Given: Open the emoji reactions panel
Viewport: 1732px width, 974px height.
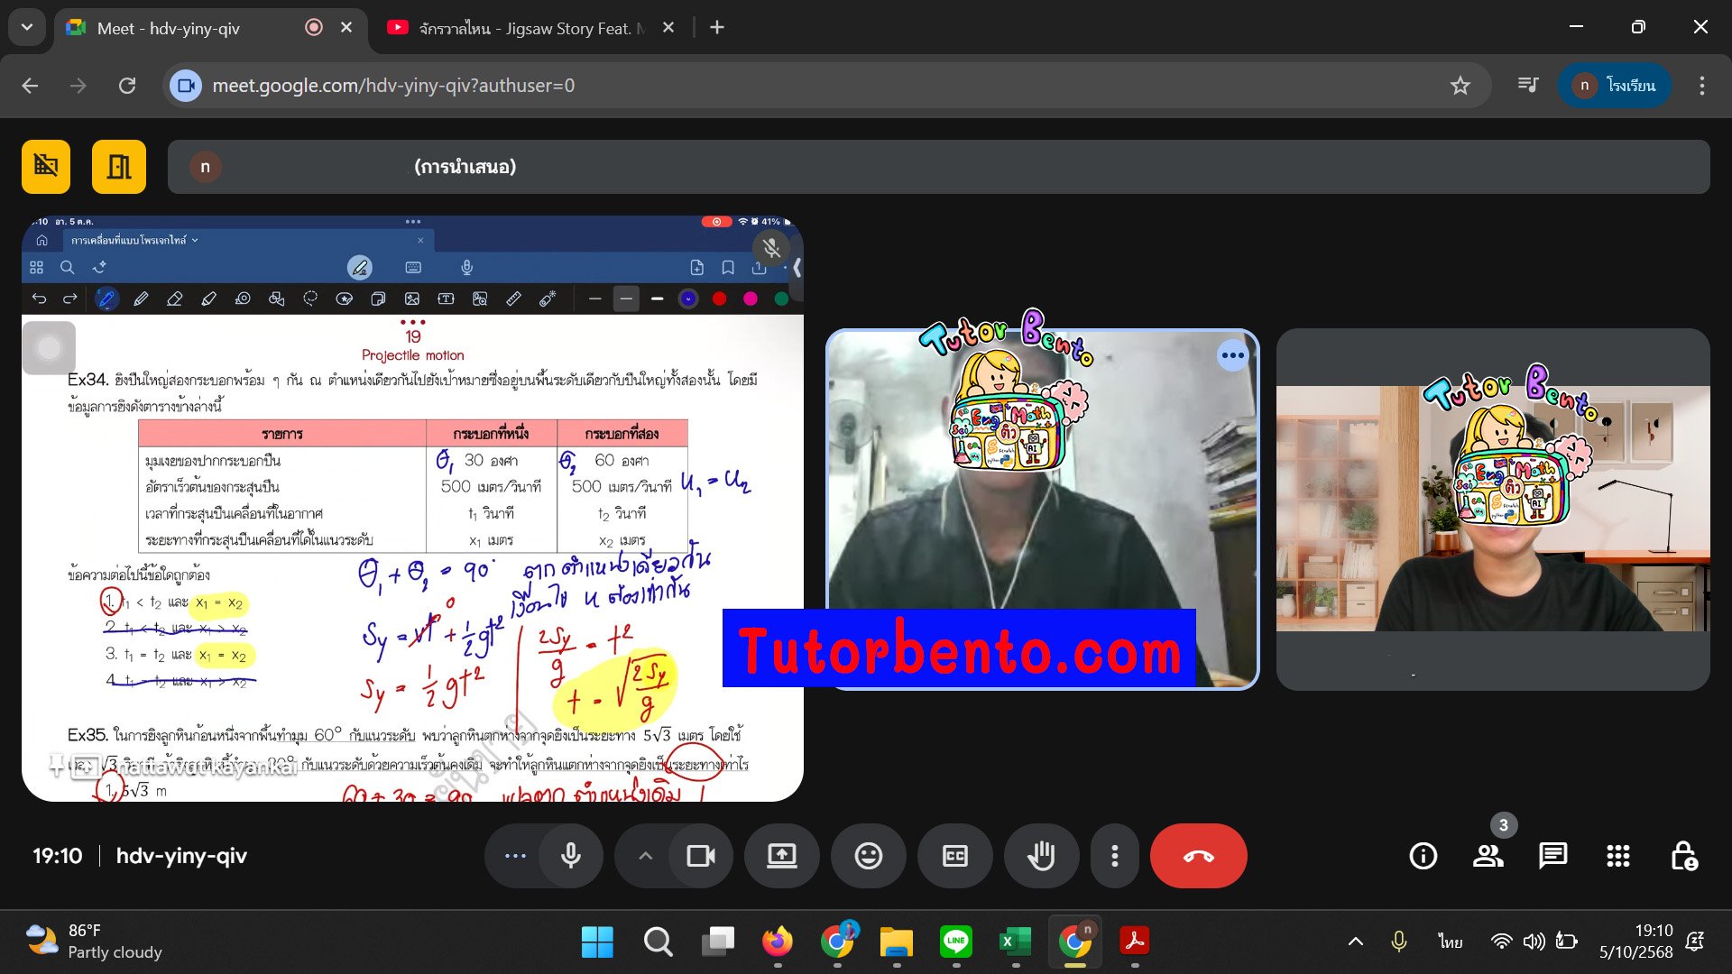Looking at the screenshot, I should [869, 856].
